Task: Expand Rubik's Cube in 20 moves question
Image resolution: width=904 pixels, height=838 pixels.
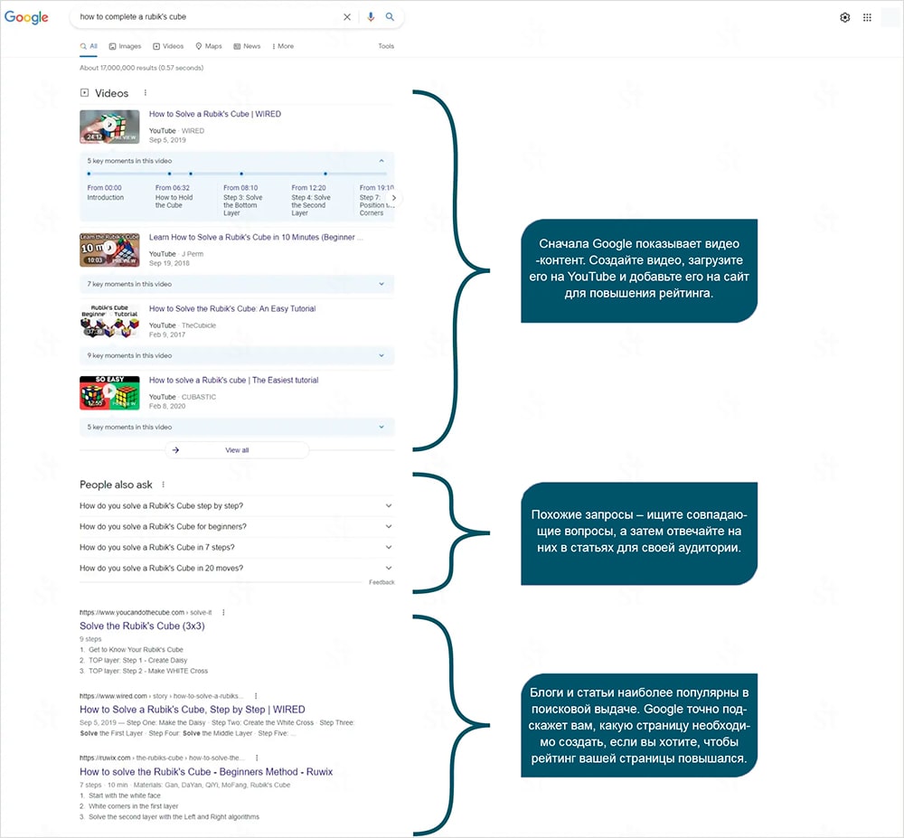Action: pyautogui.click(x=236, y=568)
